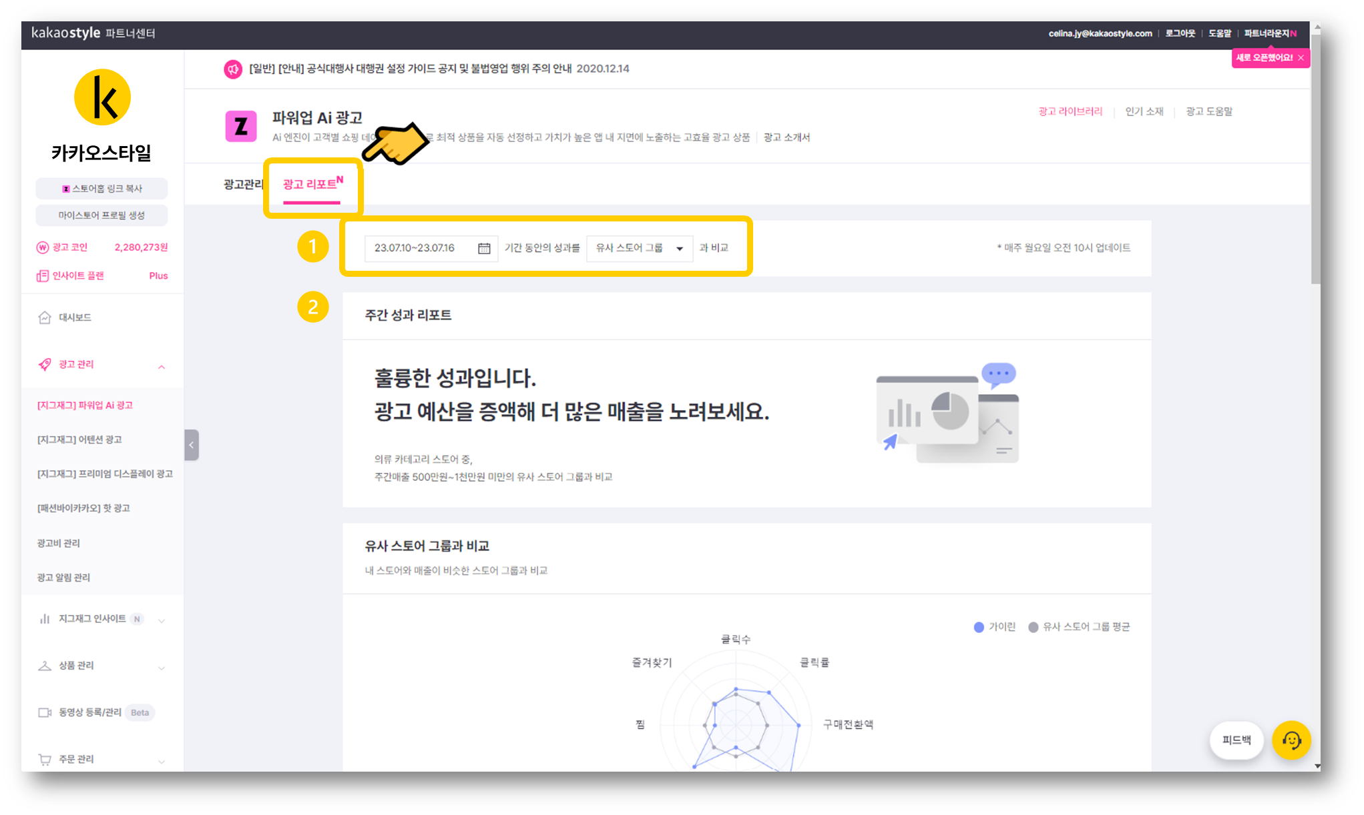The image size is (1364, 815).
Task: Click the Plus plan label
Action: [x=158, y=276]
